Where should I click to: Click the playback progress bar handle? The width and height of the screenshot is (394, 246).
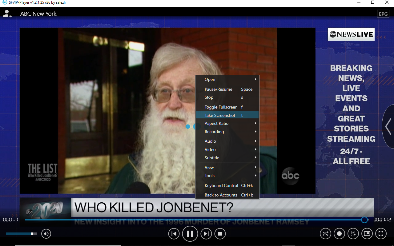364,220
